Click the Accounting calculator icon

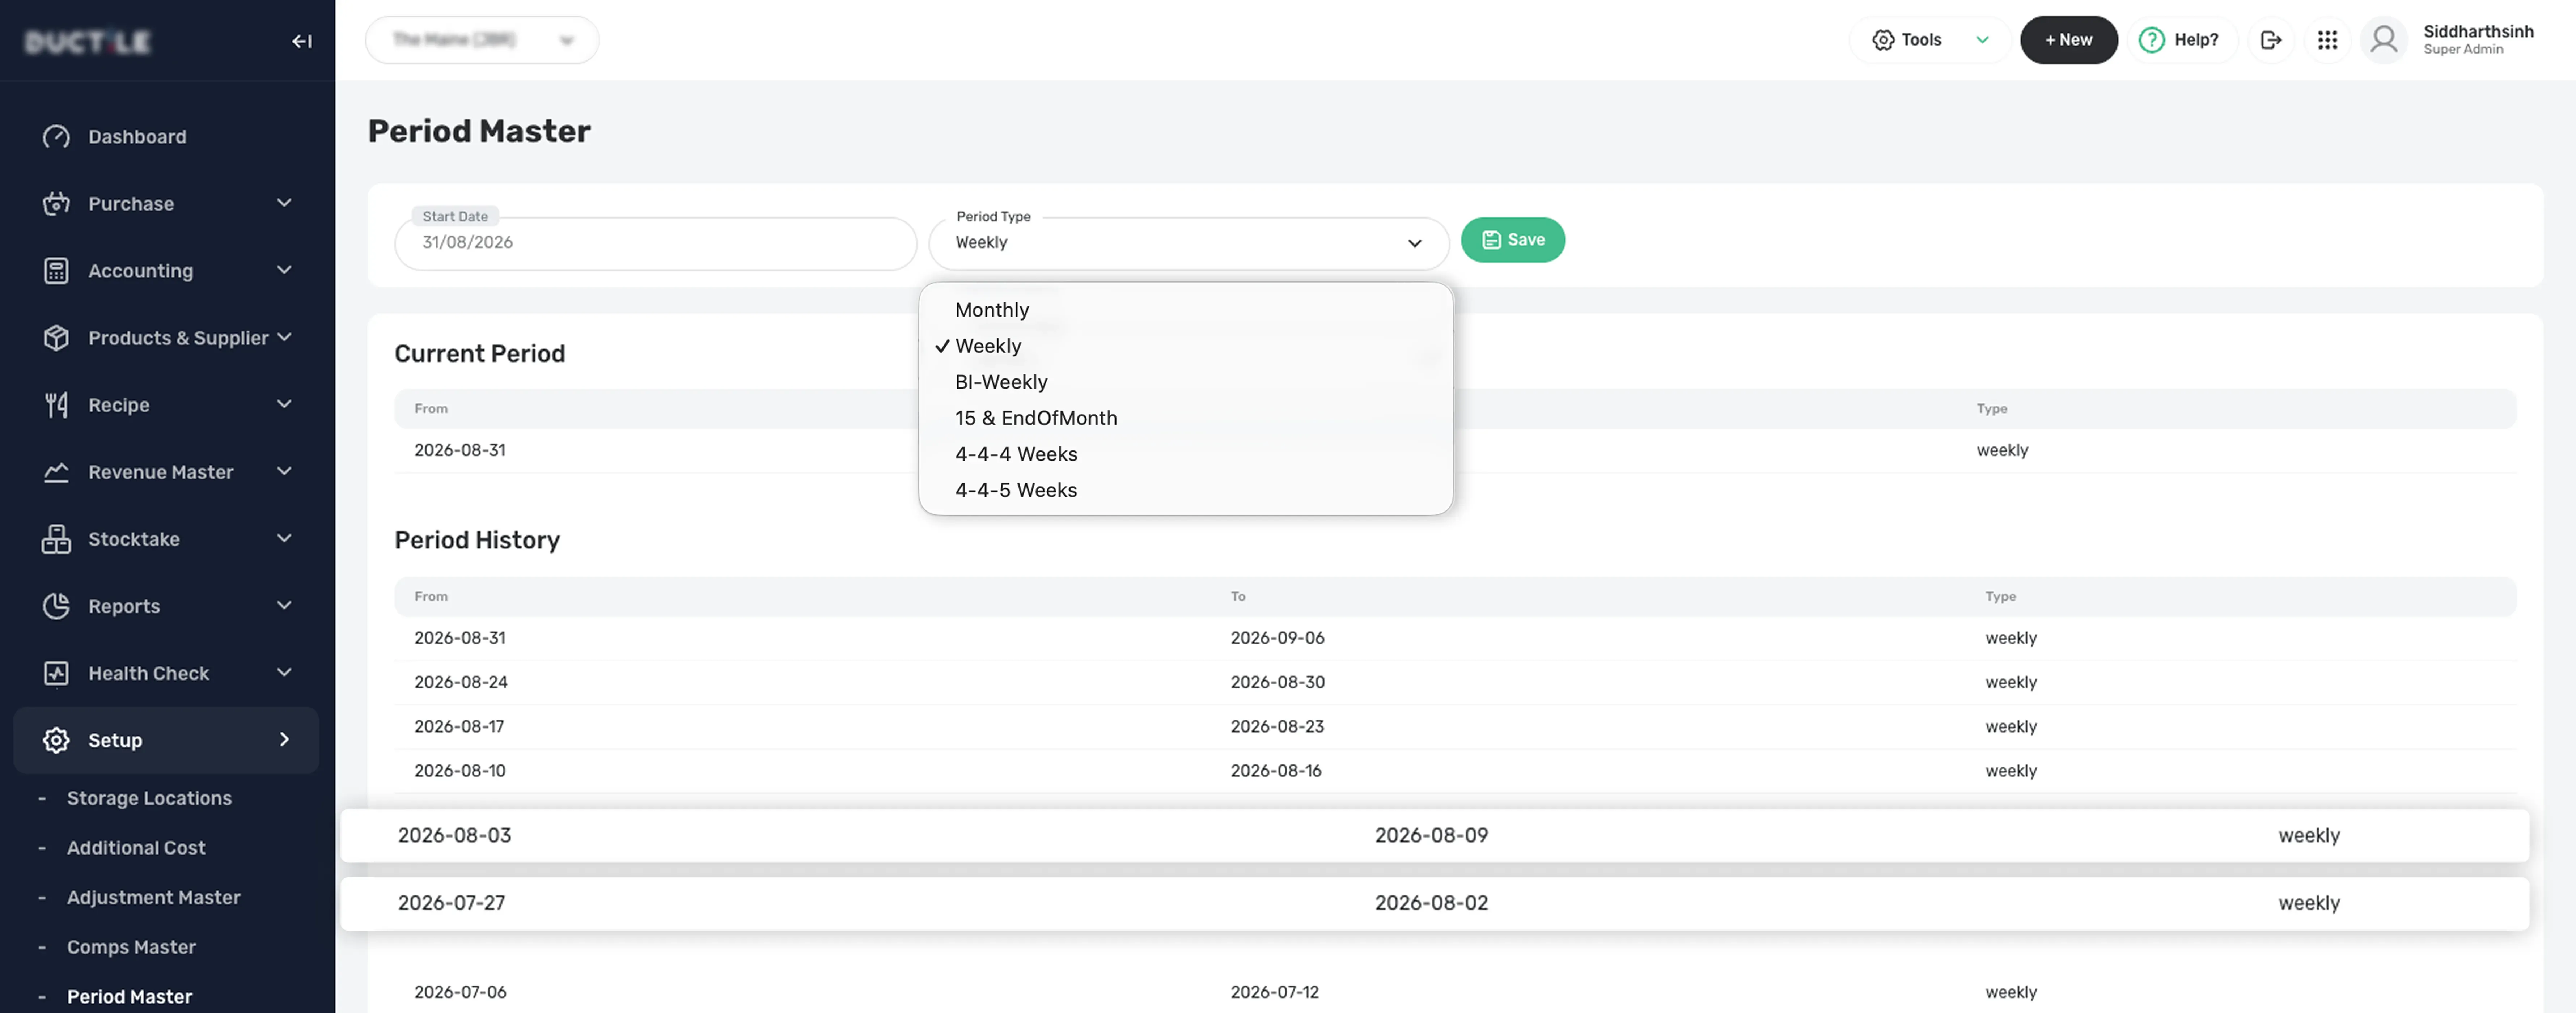56,271
